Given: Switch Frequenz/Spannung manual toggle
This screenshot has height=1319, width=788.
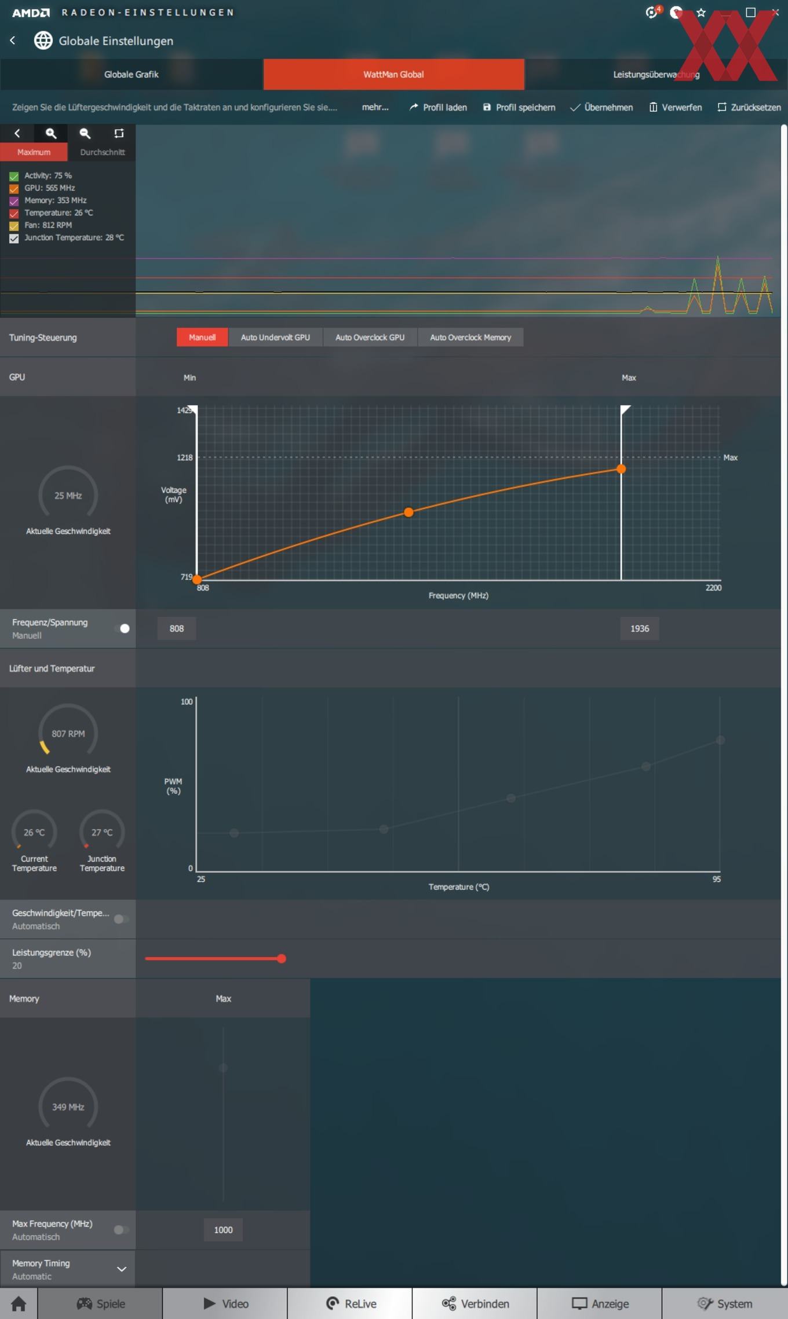Looking at the screenshot, I should pyautogui.click(x=122, y=628).
